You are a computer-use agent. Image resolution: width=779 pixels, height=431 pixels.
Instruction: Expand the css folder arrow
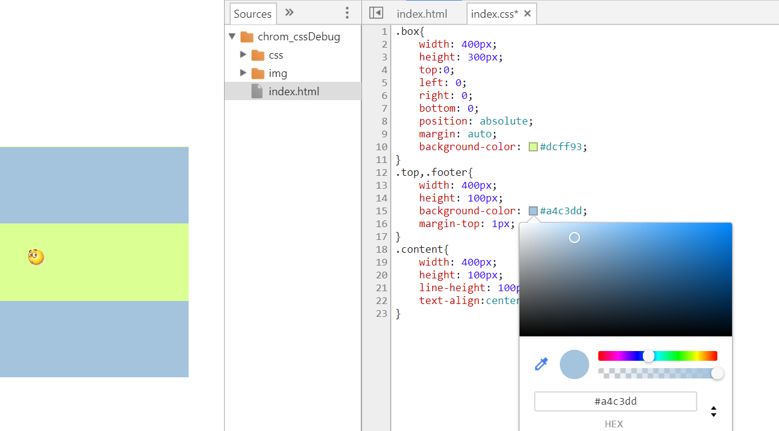pyautogui.click(x=243, y=54)
